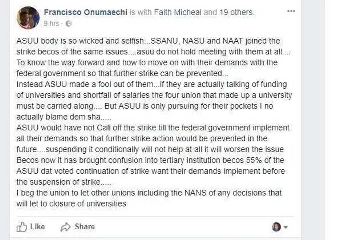Image resolution: width=343 pixels, height=240 pixels.
Task: Expand options from the small chevron near avatar
Action: [x=285, y=227]
